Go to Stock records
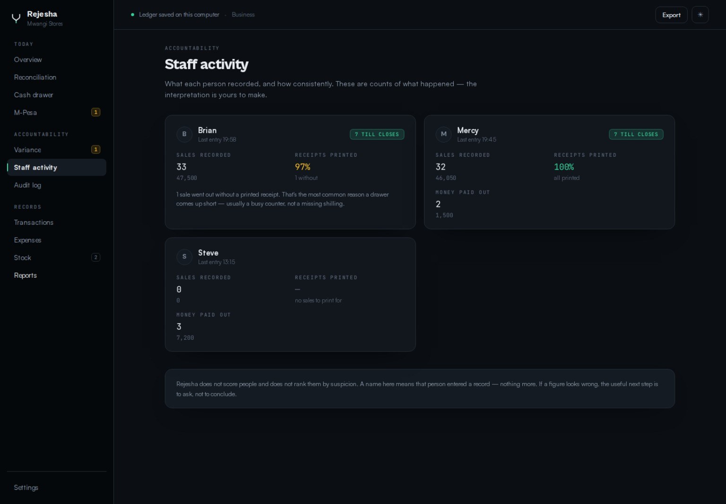 pos(57,257)
